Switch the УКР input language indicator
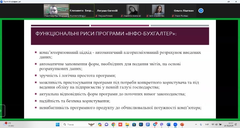240x128 pixels. pyautogui.click(x=207, y=124)
